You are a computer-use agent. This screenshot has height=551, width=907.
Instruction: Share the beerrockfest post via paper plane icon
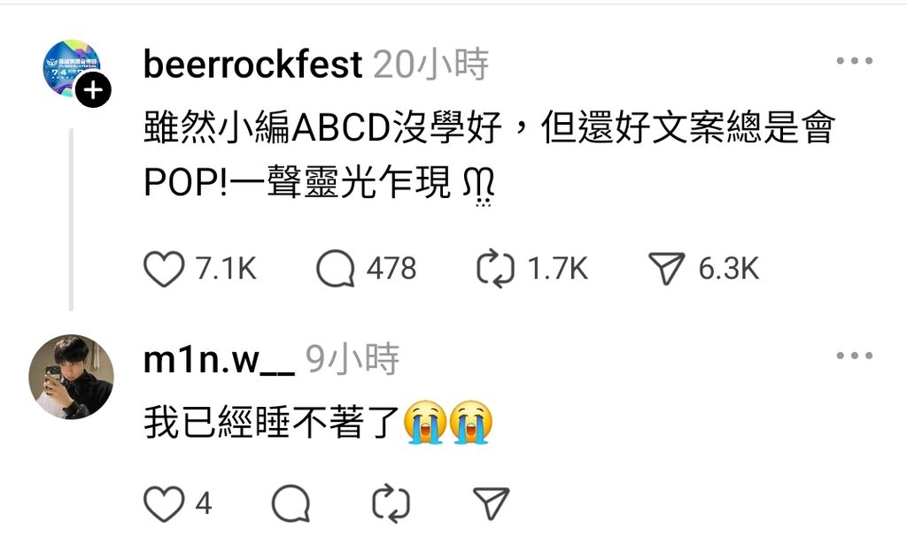666,269
